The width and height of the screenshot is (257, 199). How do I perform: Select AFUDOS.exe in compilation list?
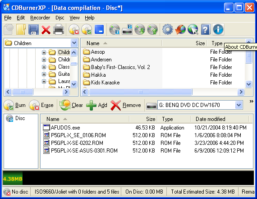tap(62, 128)
